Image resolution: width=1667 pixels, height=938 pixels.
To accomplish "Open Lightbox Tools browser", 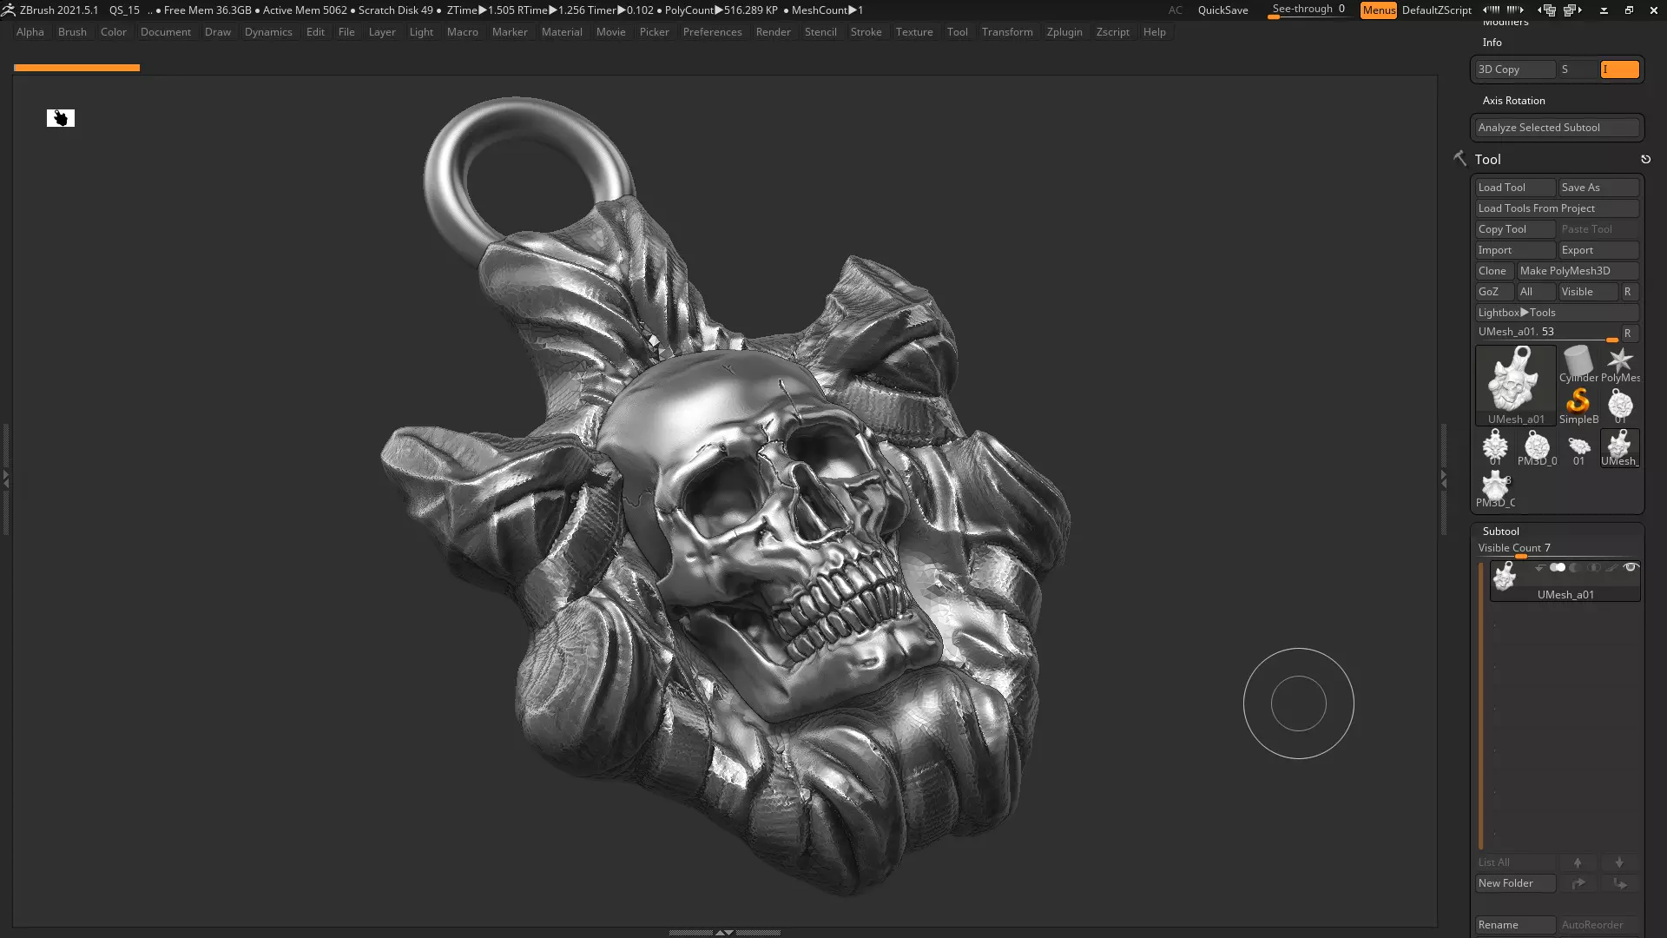I will [1557, 313].
